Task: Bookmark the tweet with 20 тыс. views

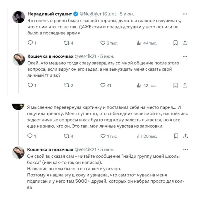Action: click(x=176, y=136)
